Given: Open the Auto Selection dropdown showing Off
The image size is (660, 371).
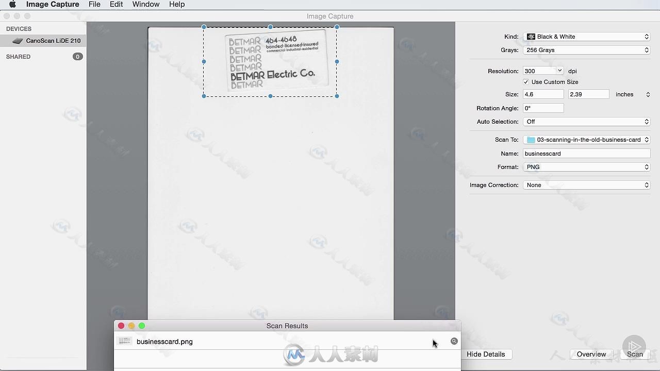Looking at the screenshot, I should [x=587, y=122].
